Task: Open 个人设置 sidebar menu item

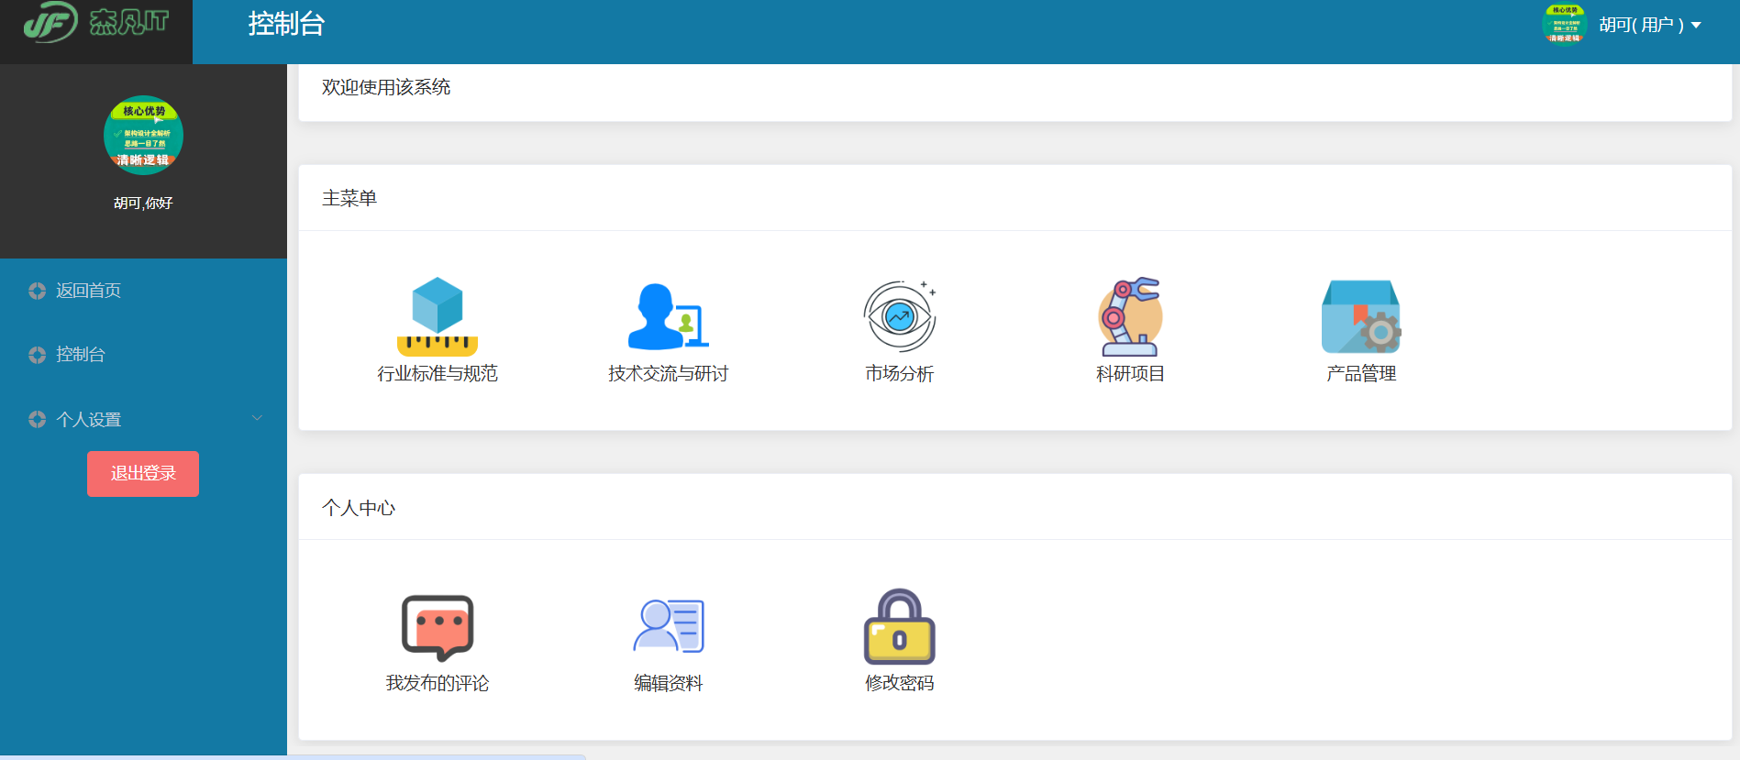Action: click(143, 419)
